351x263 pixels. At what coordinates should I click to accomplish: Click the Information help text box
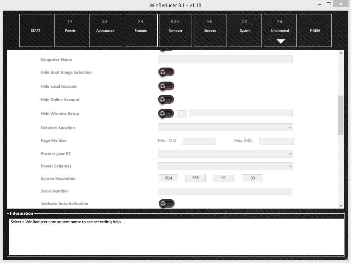click(x=177, y=237)
